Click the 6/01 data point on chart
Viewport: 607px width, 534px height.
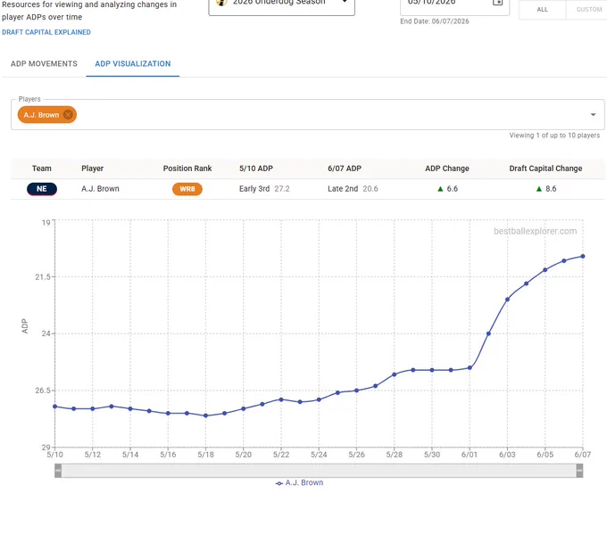(x=470, y=367)
